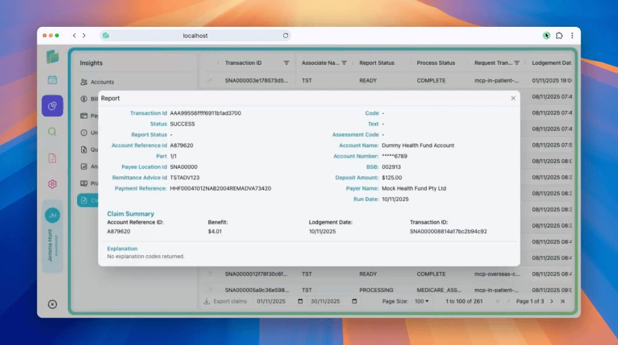Open the calendar icon in the left sidebar
This screenshot has width=618, height=345.
point(53,79)
